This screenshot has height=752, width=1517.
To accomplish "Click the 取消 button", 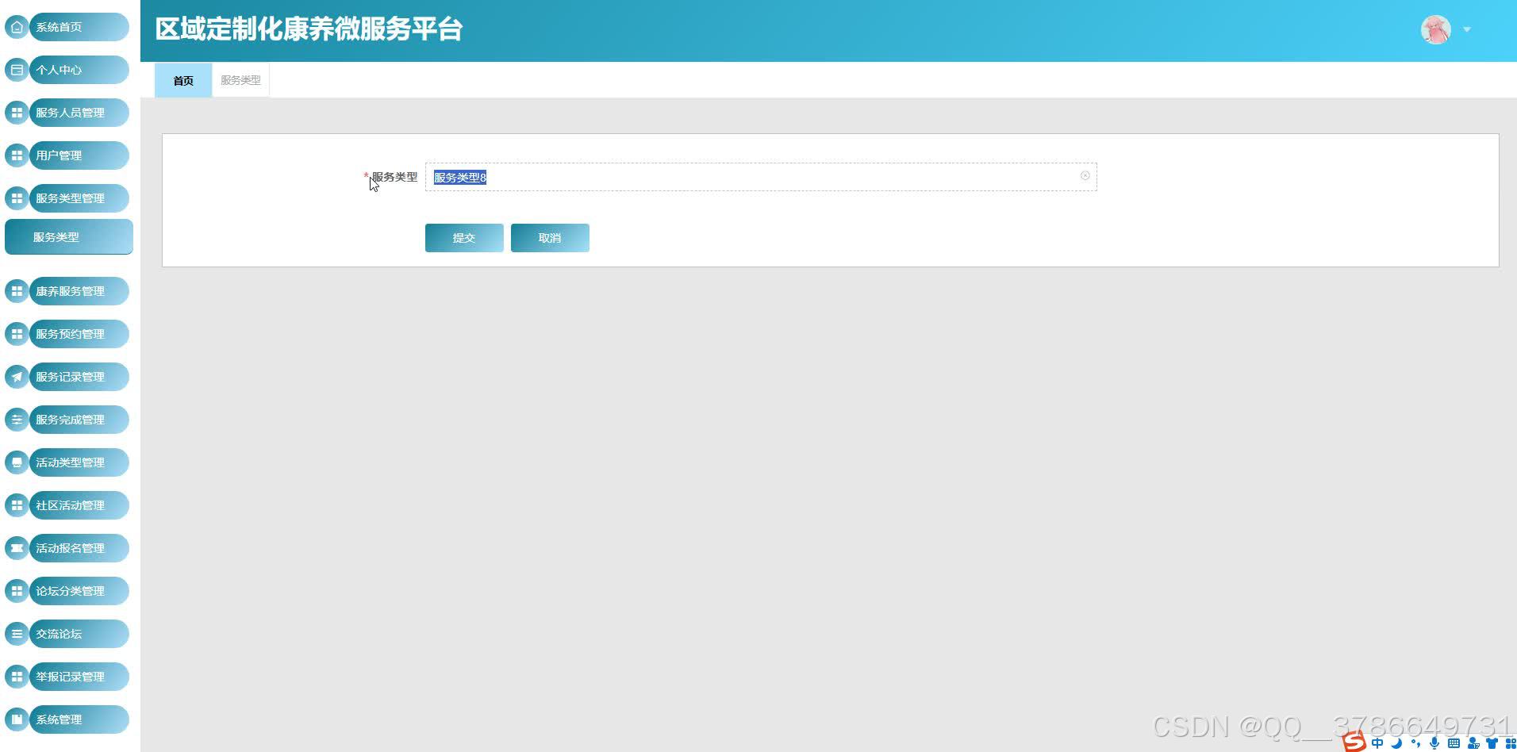I will 550,238.
